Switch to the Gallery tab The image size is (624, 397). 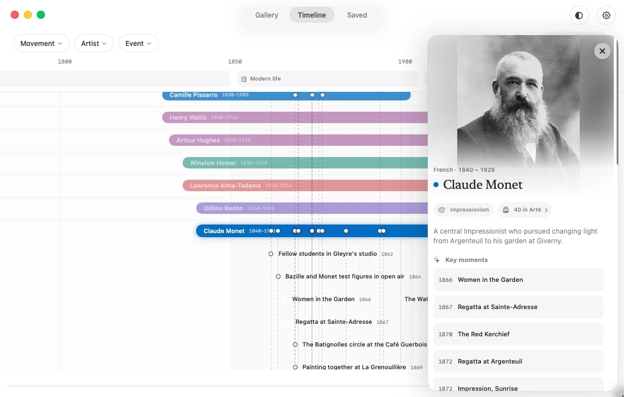tap(267, 15)
